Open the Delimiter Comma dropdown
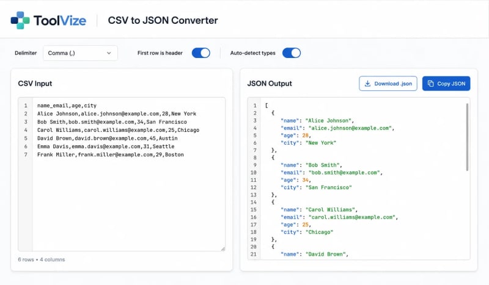 80,53
